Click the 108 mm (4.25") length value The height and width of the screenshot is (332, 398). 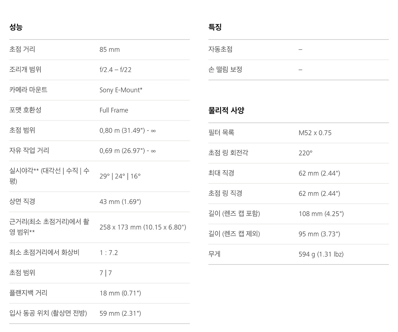pyautogui.click(x=321, y=214)
